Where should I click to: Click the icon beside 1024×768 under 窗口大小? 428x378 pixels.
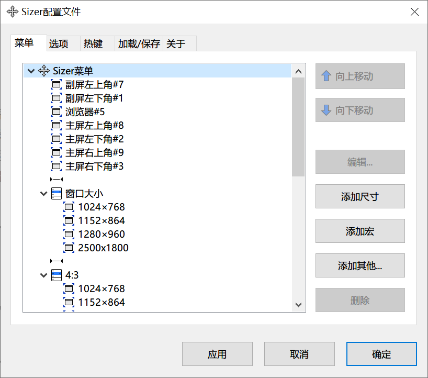pyautogui.click(x=69, y=207)
